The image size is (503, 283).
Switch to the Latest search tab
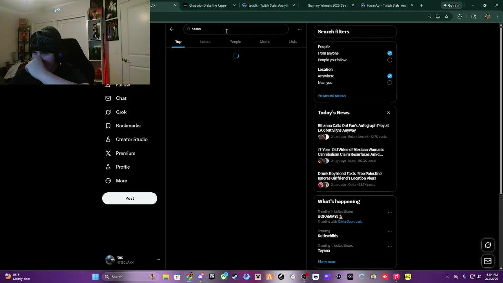coord(205,42)
